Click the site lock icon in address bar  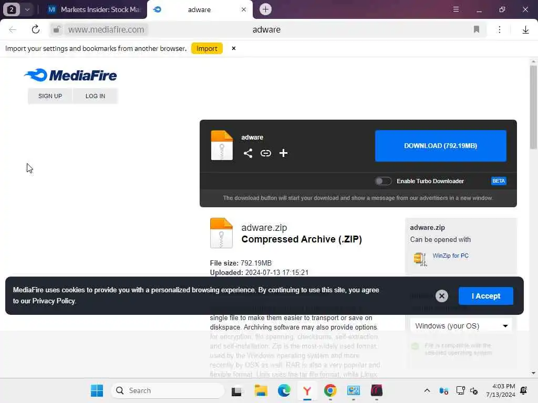[x=57, y=29]
